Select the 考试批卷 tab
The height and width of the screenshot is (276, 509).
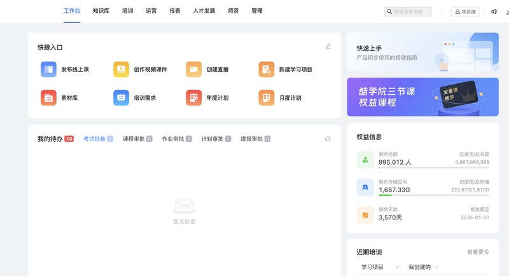click(x=98, y=139)
